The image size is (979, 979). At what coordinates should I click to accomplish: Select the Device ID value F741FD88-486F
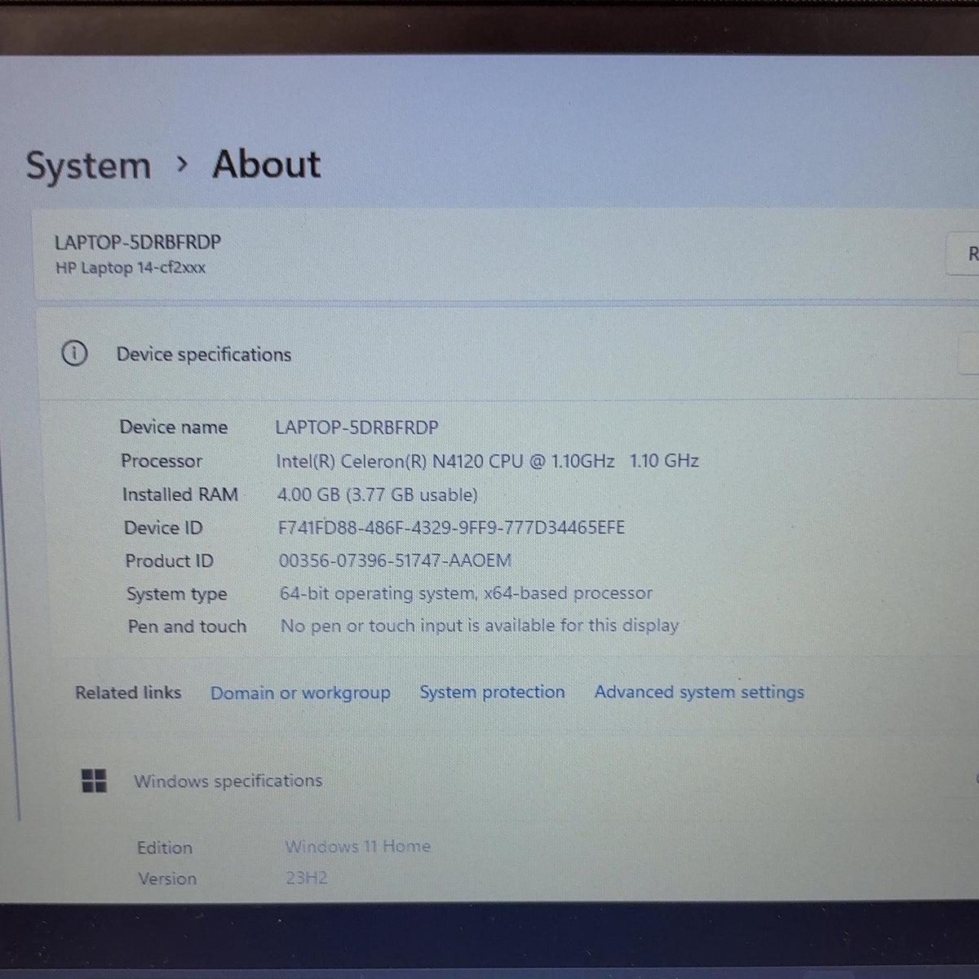click(x=451, y=528)
